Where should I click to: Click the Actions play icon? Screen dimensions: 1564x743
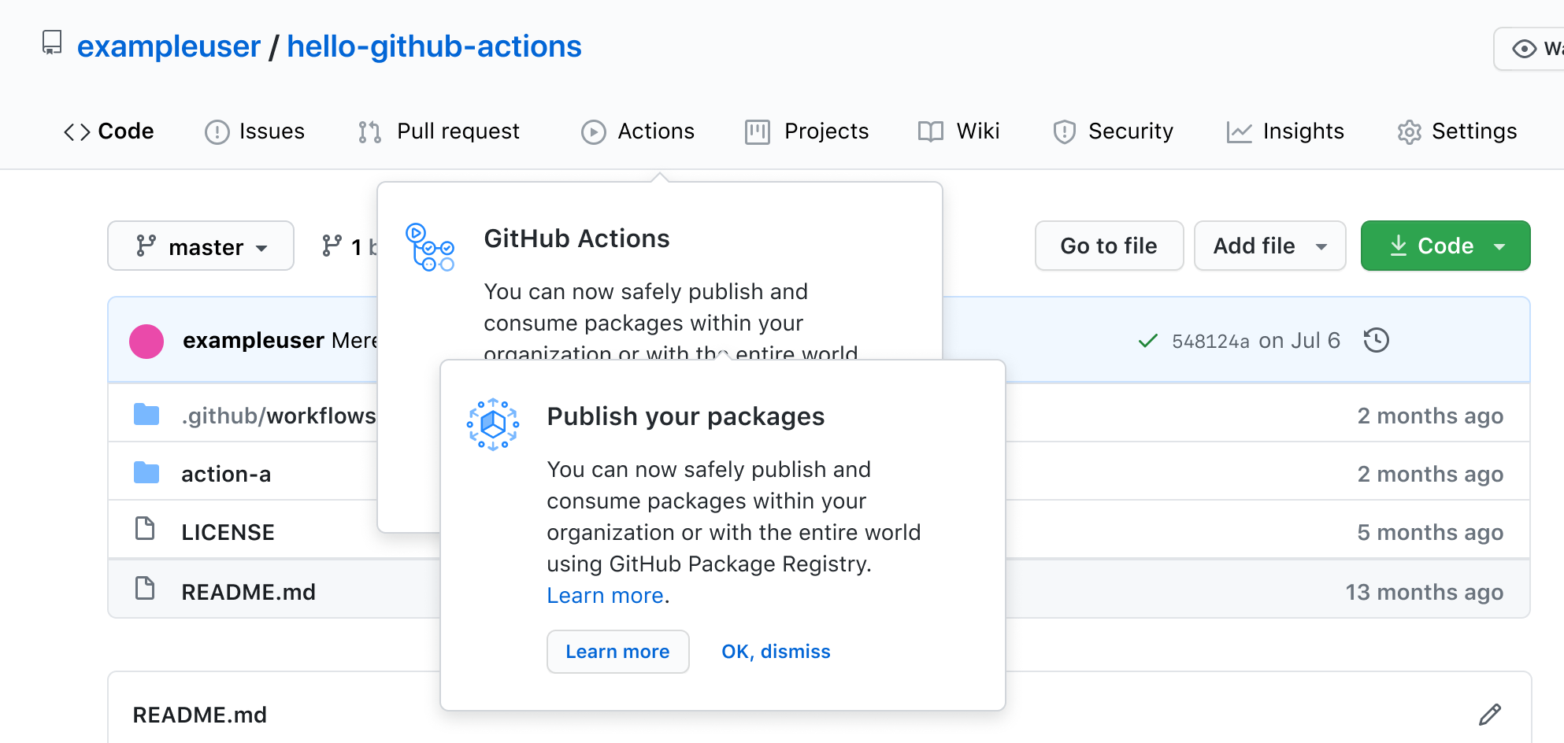[594, 132]
